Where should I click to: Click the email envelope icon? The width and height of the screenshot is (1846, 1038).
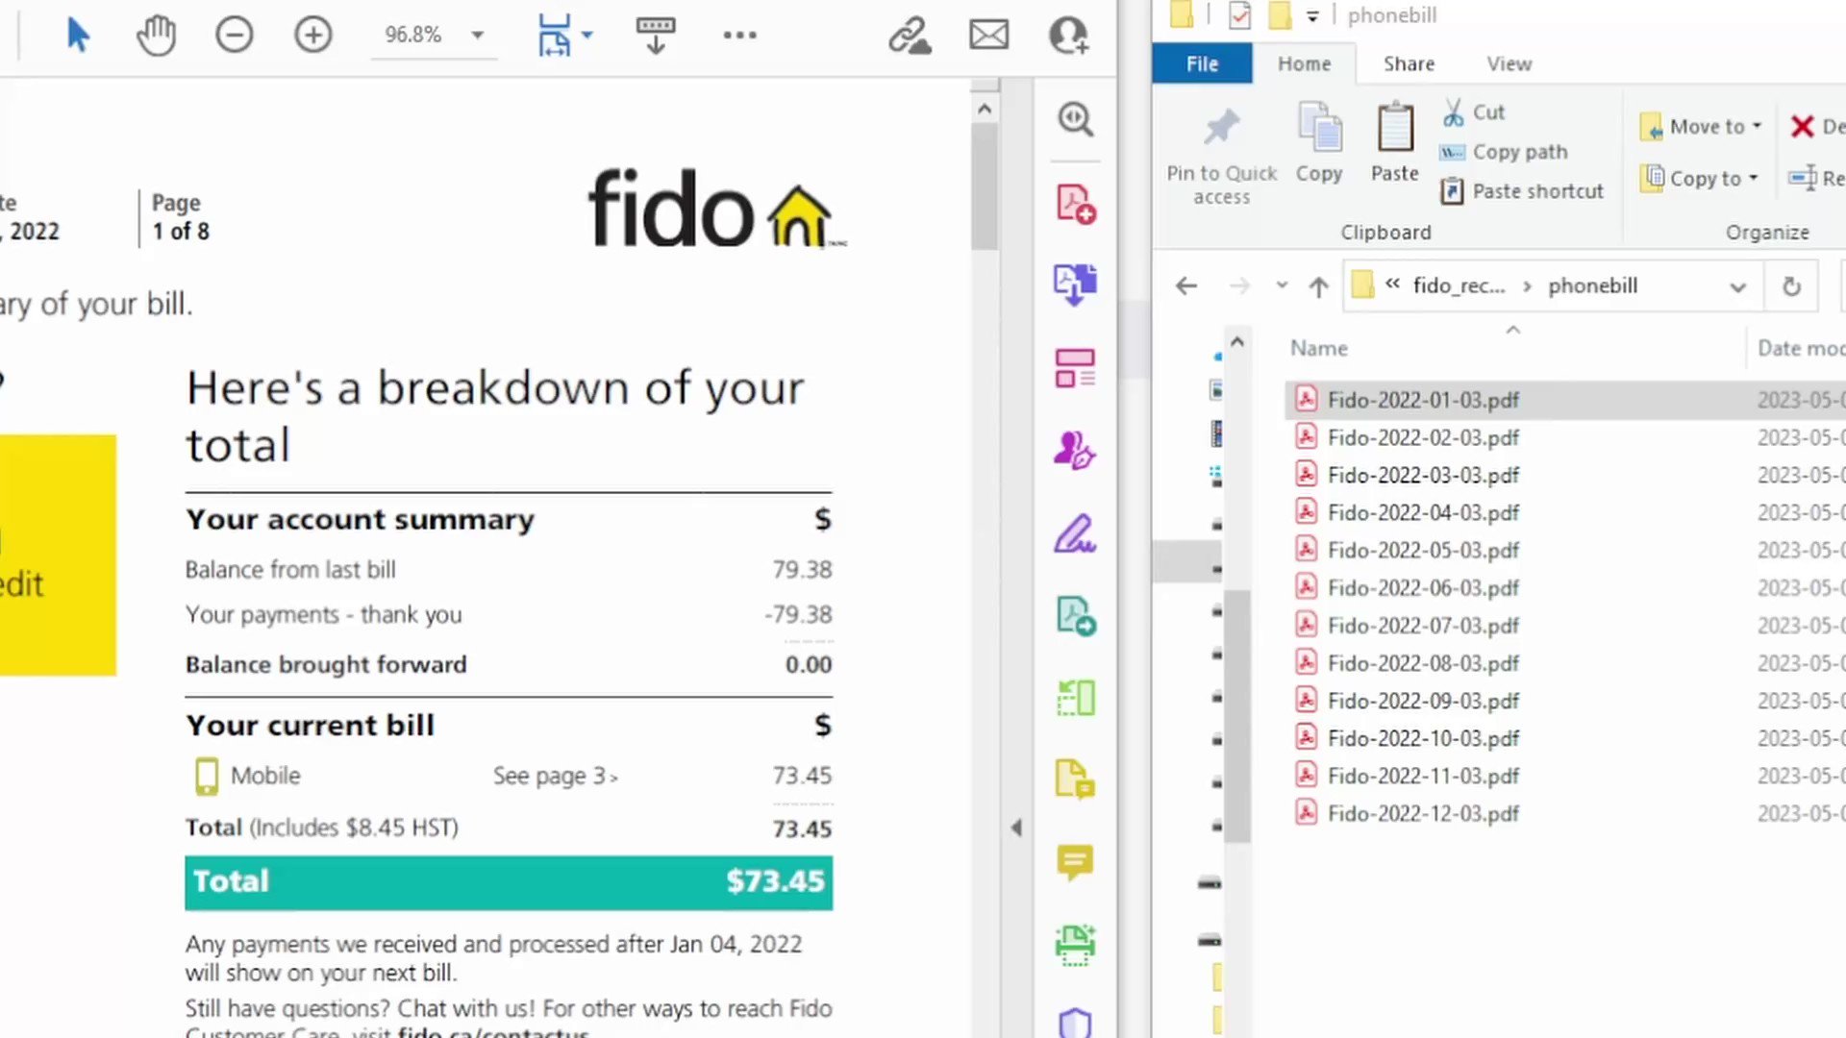point(988,36)
